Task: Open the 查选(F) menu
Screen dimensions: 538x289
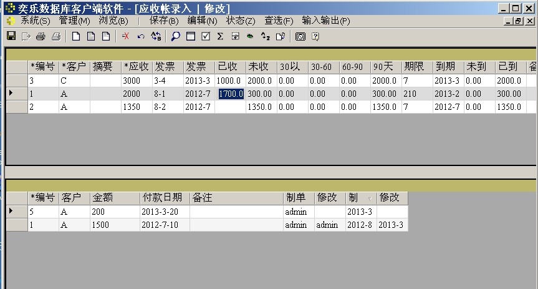Action: 279,21
